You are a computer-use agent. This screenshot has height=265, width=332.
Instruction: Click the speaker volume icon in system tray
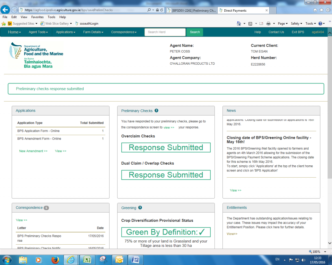303,259
